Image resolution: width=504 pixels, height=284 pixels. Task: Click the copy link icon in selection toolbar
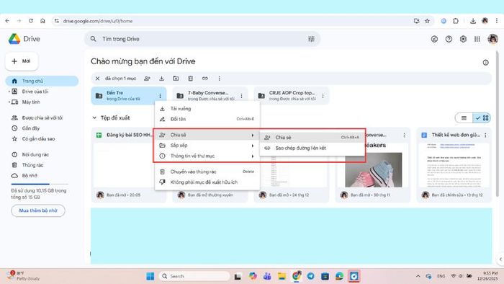point(204,79)
